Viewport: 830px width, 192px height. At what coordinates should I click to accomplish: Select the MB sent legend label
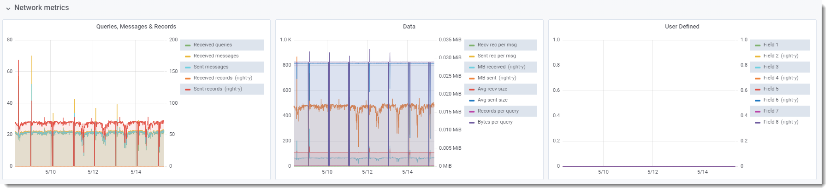click(487, 78)
